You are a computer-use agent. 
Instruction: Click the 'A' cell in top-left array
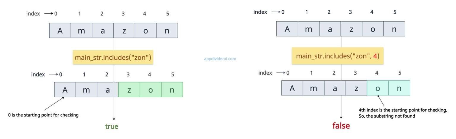click(x=60, y=31)
